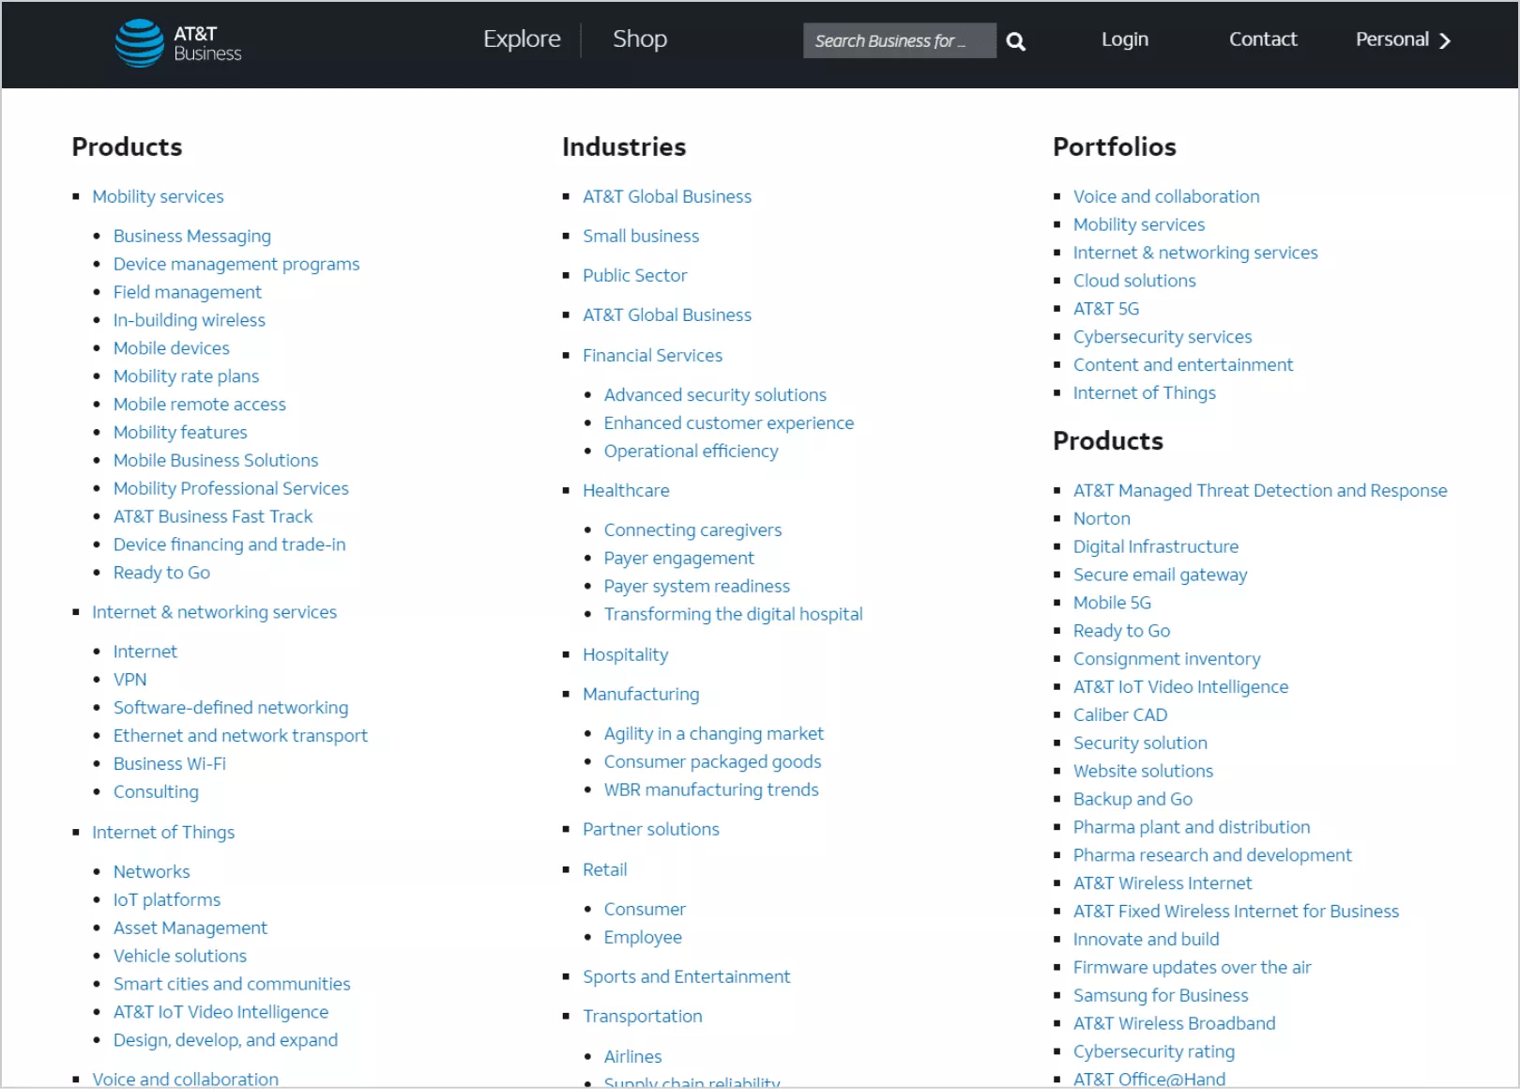Select the Field management link
This screenshot has height=1089, width=1520.
click(188, 292)
